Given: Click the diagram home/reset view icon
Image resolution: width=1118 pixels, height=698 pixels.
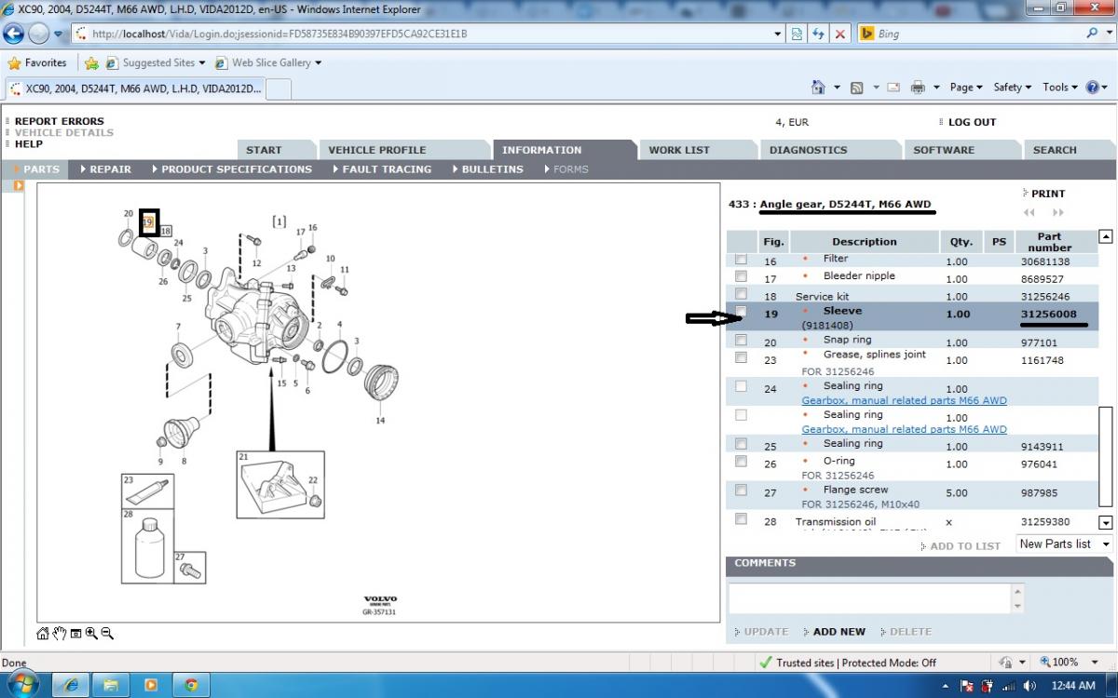Looking at the screenshot, I should [43, 634].
